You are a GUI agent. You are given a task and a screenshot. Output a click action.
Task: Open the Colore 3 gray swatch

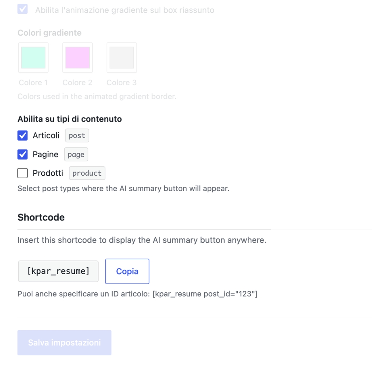click(122, 58)
